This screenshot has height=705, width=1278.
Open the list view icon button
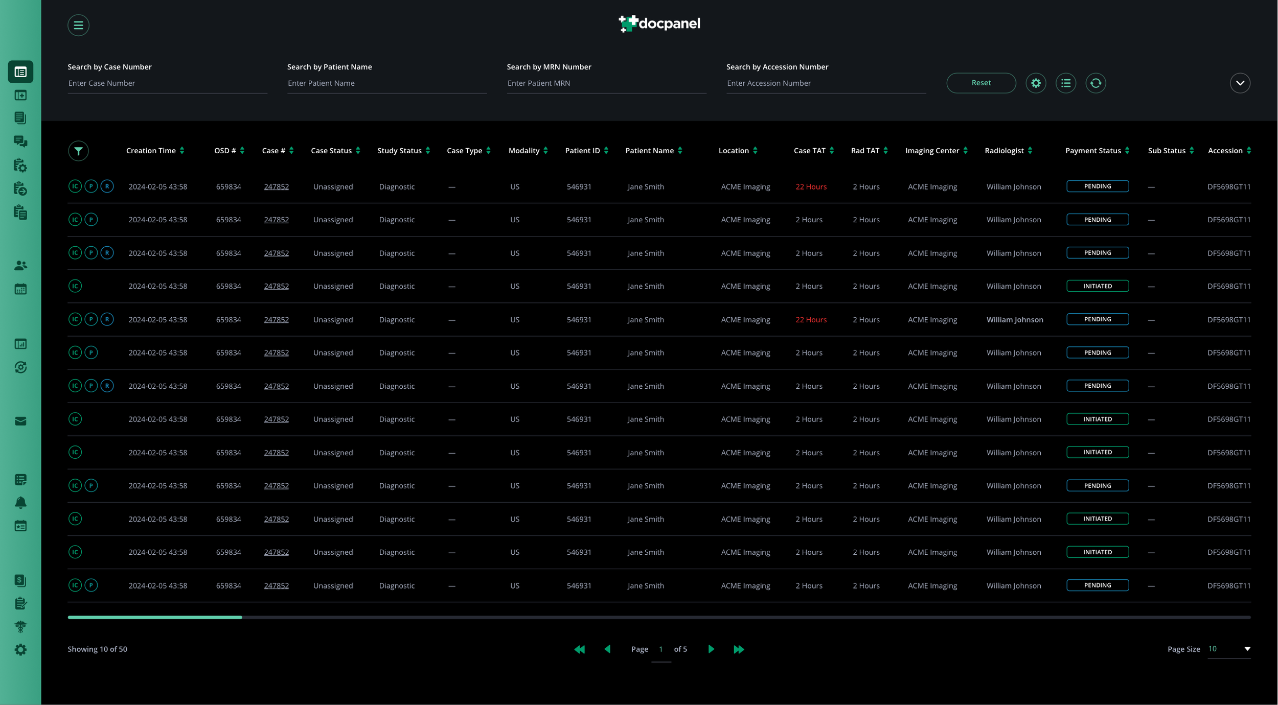[1066, 83]
